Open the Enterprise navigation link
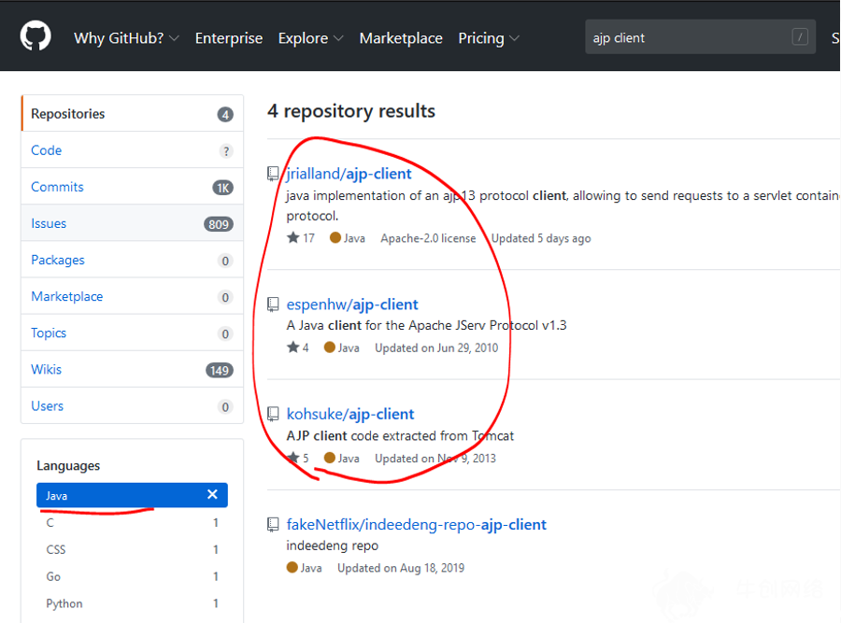The width and height of the screenshot is (841, 623). coord(229,38)
